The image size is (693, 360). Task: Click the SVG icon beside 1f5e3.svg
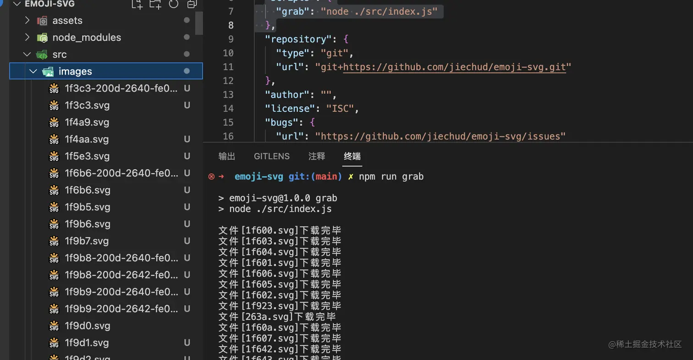tap(54, 156)
